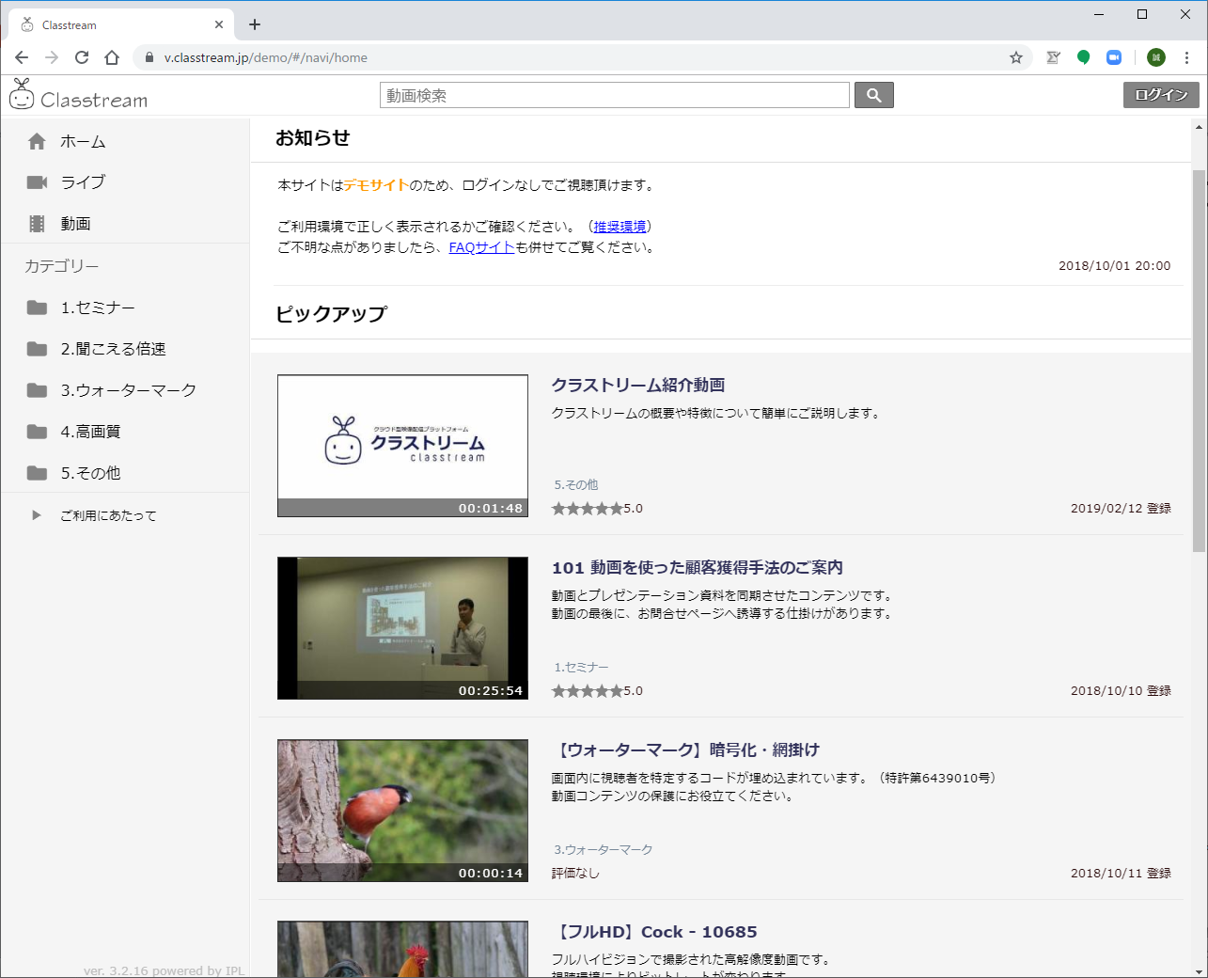
Task: Focus the 動画検索 search field
Action: pos(615,95)
